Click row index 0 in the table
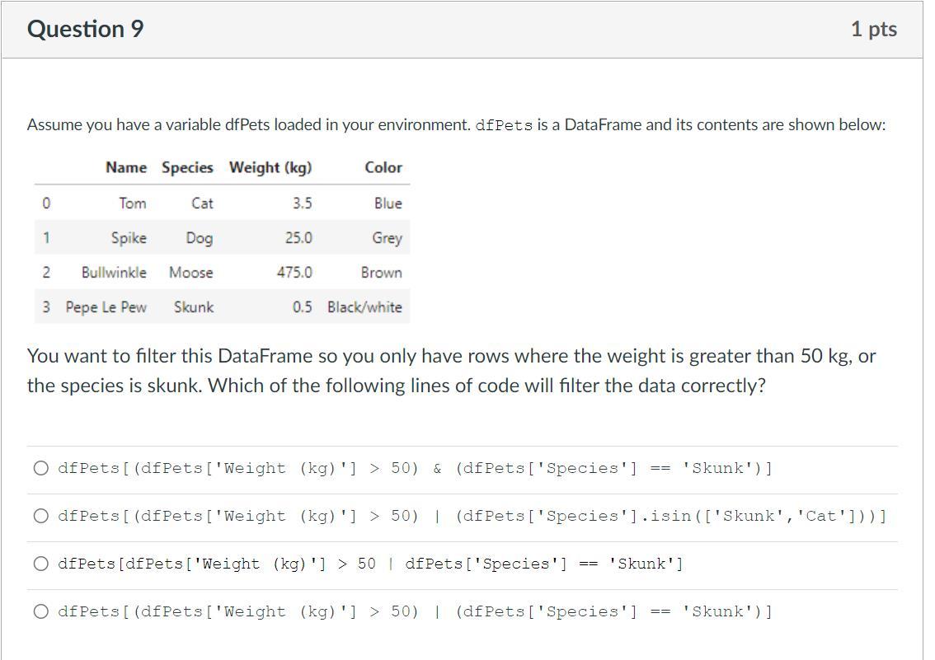 pos(46,203)
